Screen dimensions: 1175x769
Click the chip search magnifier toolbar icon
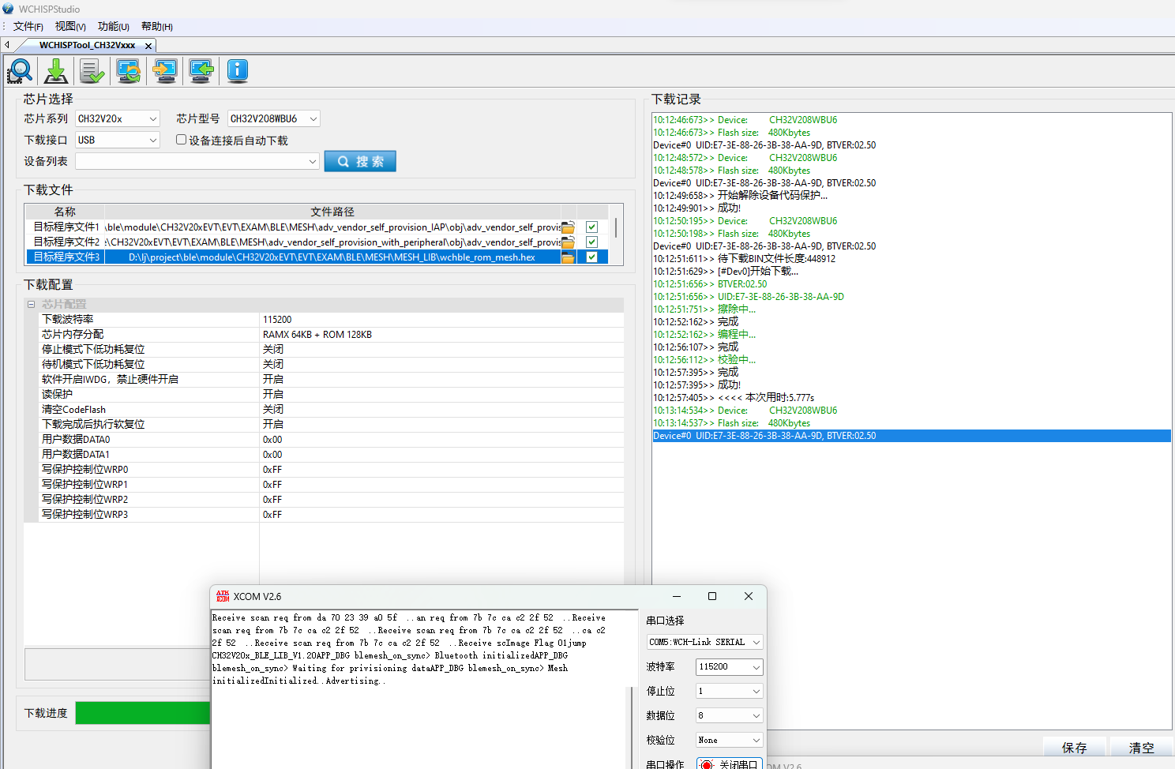[21, 71]
